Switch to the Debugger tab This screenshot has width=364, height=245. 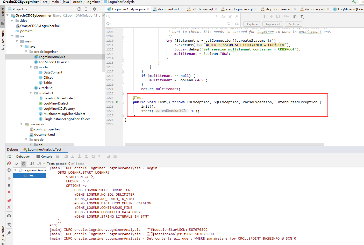tap(23, 157)
